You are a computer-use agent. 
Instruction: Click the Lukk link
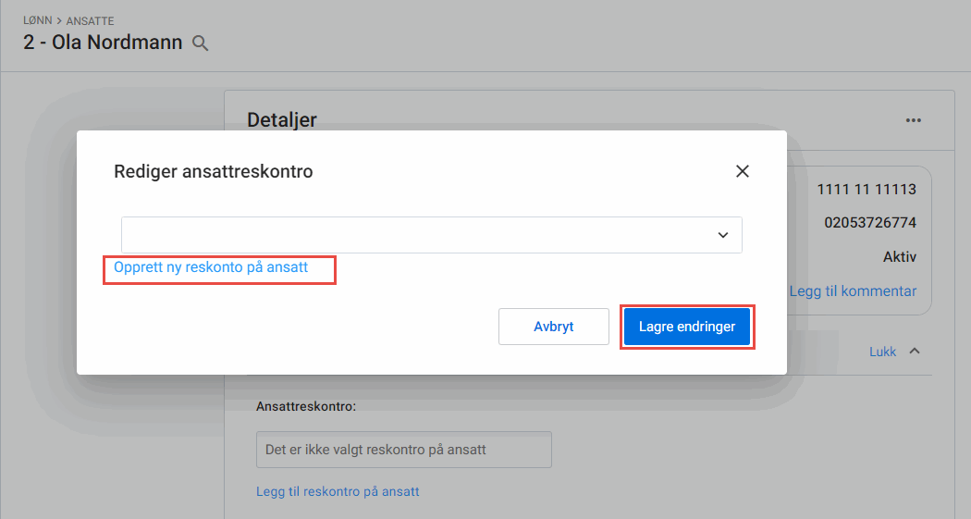click(x=882, y=352)
